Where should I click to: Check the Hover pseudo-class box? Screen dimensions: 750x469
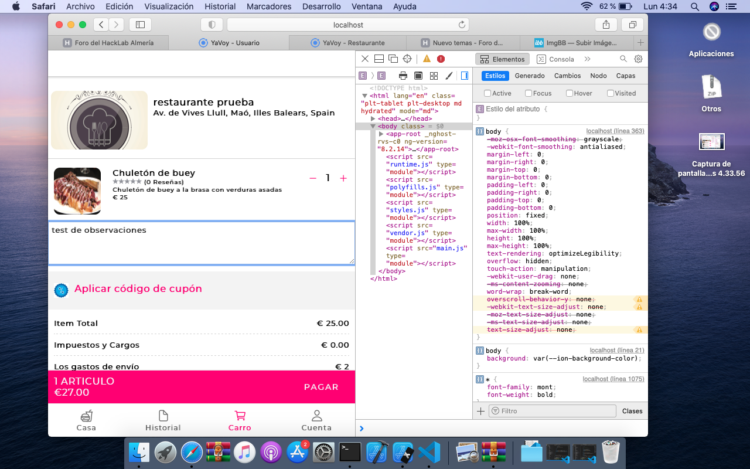click(570, 93)
